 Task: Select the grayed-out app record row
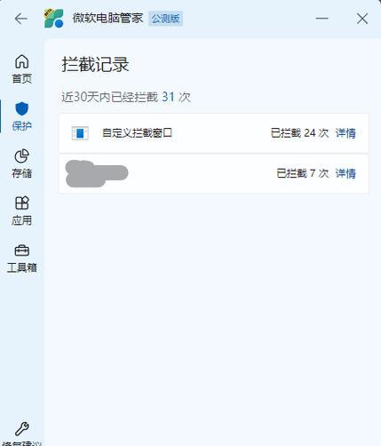click(x=214, y=173)
